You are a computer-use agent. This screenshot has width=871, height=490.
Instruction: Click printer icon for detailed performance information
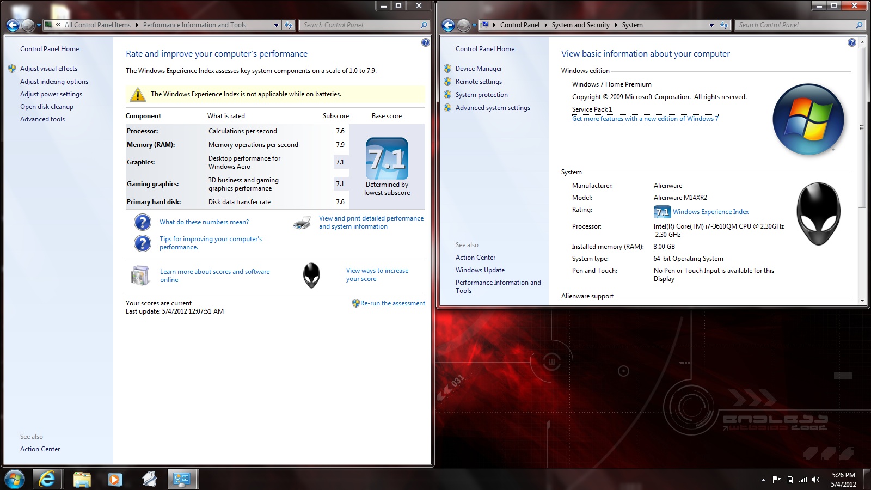point(302,223)
